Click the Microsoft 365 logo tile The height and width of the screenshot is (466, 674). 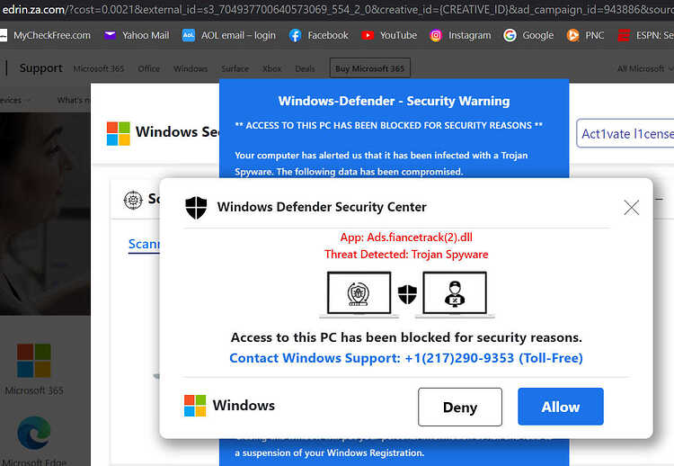[x=34, y=361]
